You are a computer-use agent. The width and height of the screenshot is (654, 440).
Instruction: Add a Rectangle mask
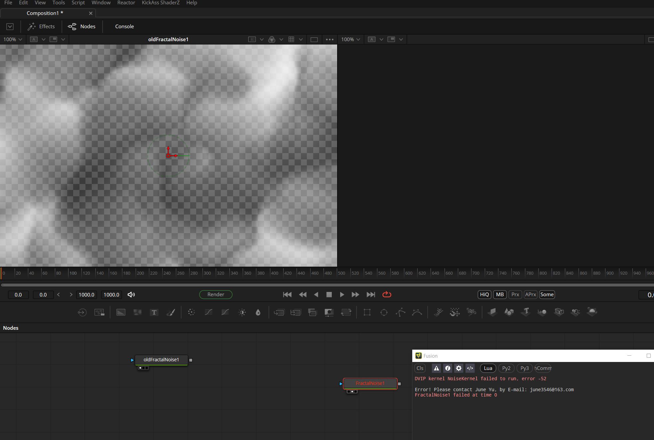point(367,312)
